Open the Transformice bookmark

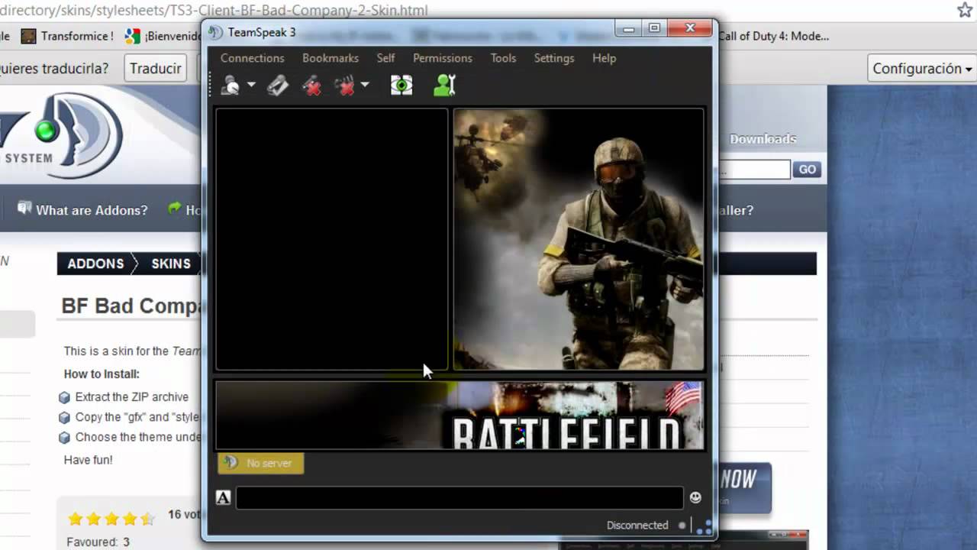(x=67, y=36)
